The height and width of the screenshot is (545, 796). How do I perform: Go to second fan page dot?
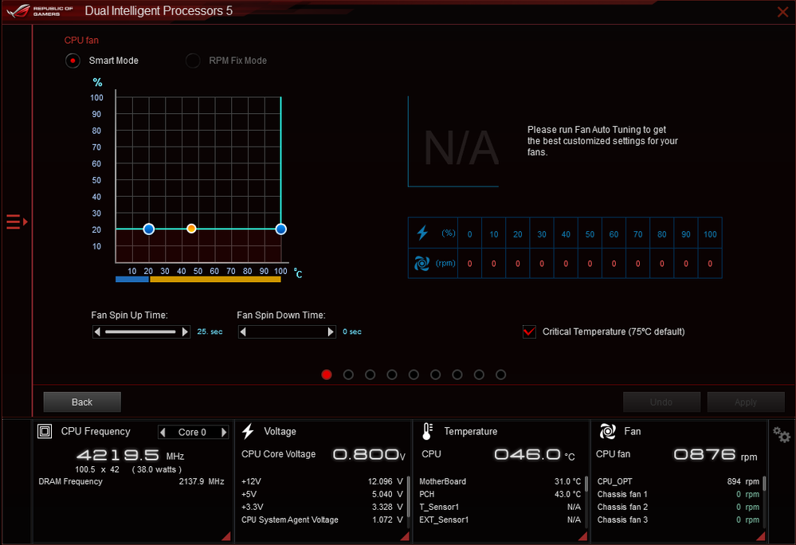tap(348, 374)
